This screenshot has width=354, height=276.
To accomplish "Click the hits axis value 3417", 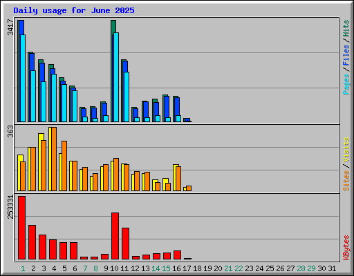I will click(x=10, y=28).
